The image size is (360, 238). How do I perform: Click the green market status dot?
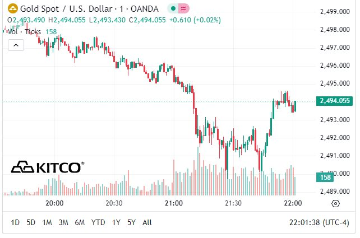tap(173, 9)
